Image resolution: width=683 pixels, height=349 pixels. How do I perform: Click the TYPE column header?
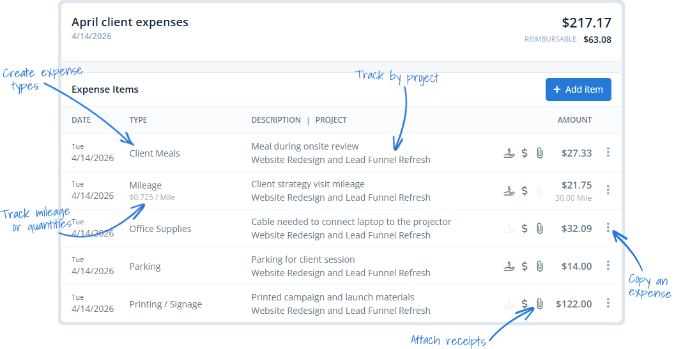click(x=138, y=120)
